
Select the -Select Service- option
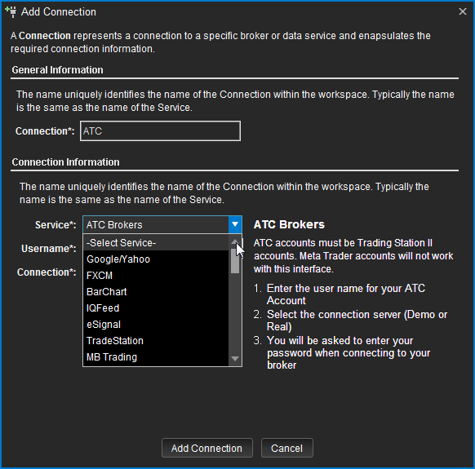[156, 243]
